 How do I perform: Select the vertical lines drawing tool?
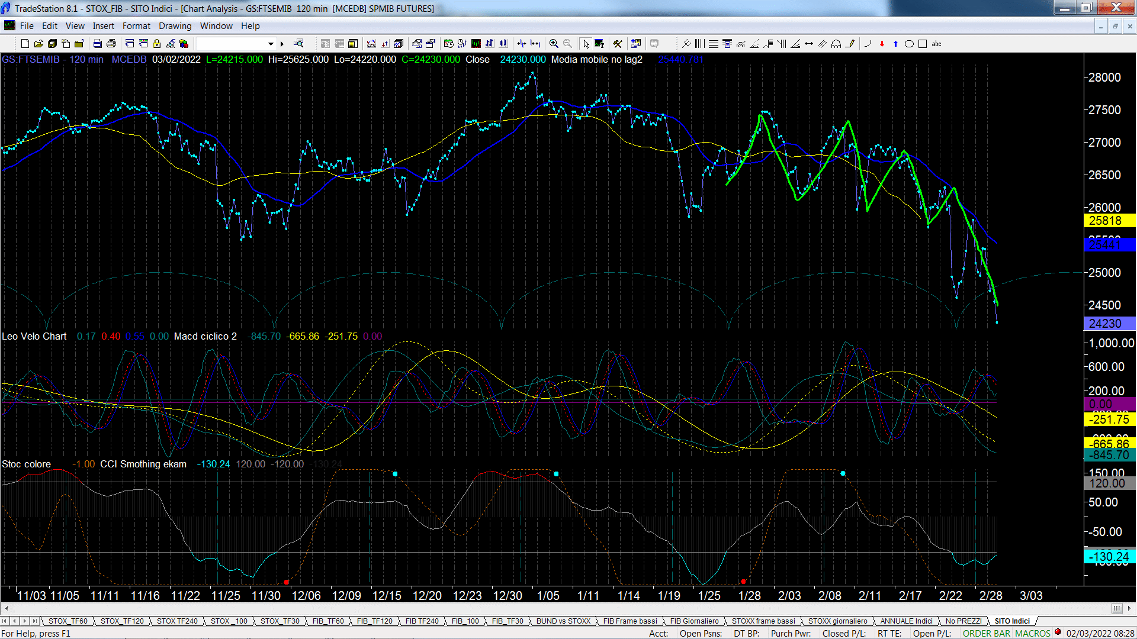tap(699, 44)
